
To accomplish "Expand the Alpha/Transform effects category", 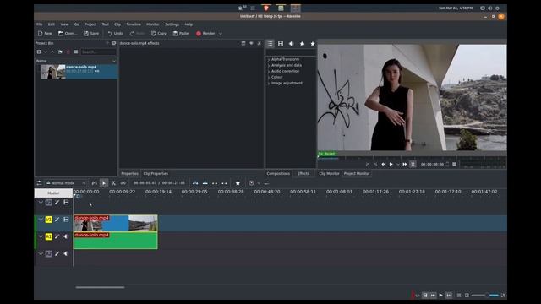I will coord(269,59).
